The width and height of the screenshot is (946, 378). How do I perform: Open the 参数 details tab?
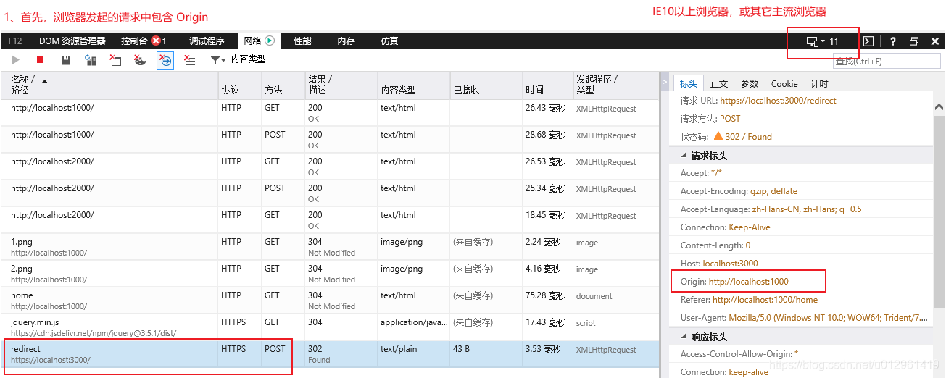click(750, 83)
